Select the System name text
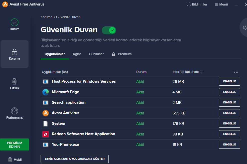This screenshot has height=164, width=247. [x=58, y=123]
